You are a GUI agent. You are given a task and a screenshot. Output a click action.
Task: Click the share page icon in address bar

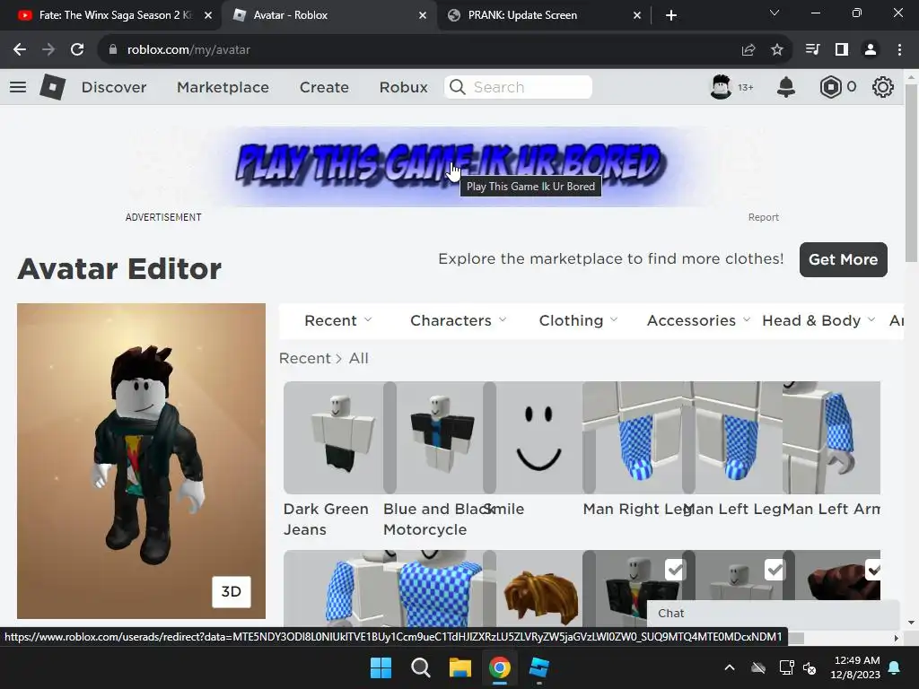[748, 50]
